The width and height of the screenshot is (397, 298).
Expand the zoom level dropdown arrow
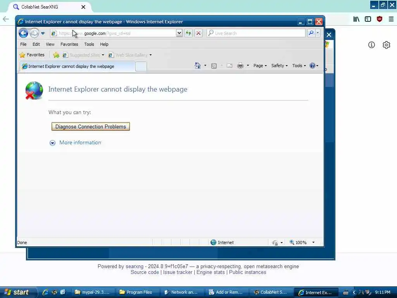(313, 243)
